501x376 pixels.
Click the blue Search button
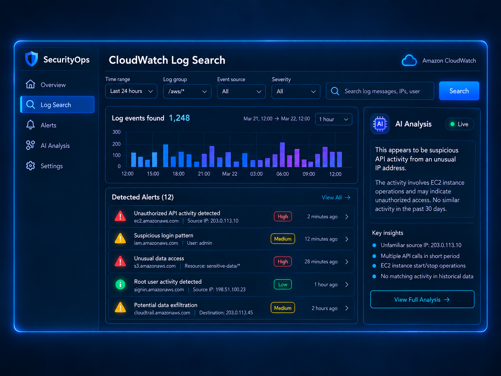tap(459, 91)
